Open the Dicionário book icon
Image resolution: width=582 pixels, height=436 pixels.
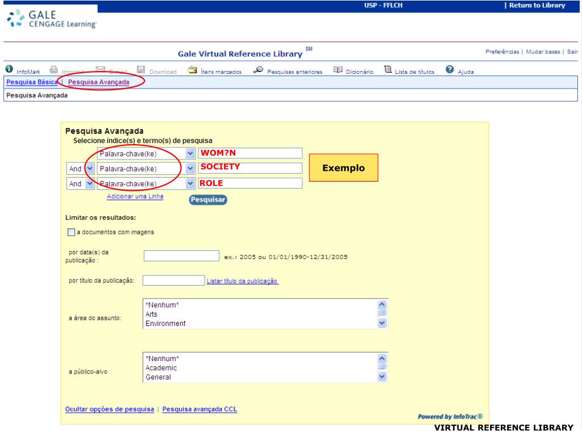(x=338, y=69)
